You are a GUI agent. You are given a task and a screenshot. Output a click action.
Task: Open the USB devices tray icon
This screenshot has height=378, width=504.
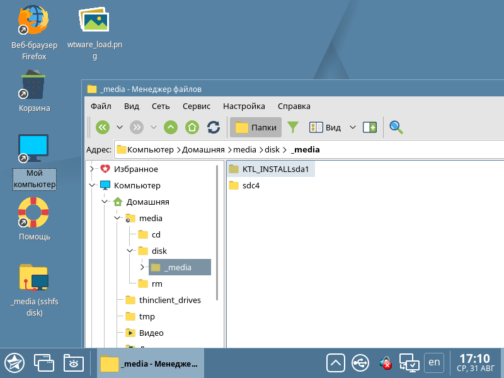(x=360, y=363)
